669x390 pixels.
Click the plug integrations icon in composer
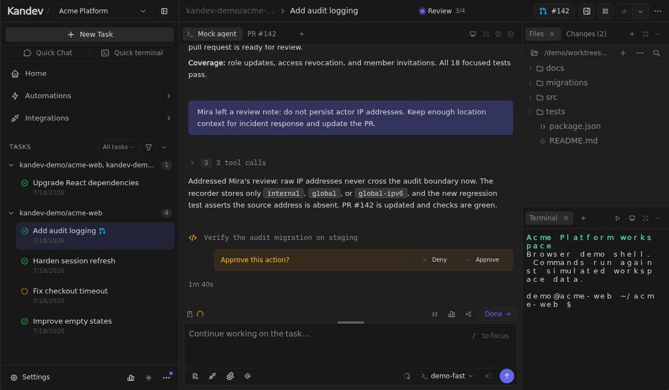coord(212,377)
